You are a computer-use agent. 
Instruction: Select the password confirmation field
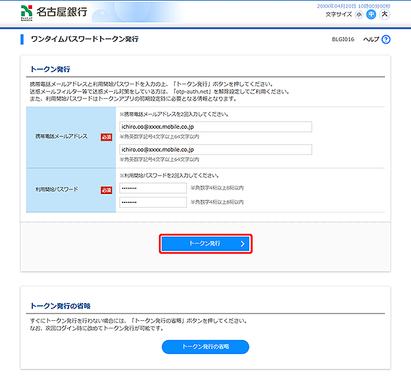152,202
